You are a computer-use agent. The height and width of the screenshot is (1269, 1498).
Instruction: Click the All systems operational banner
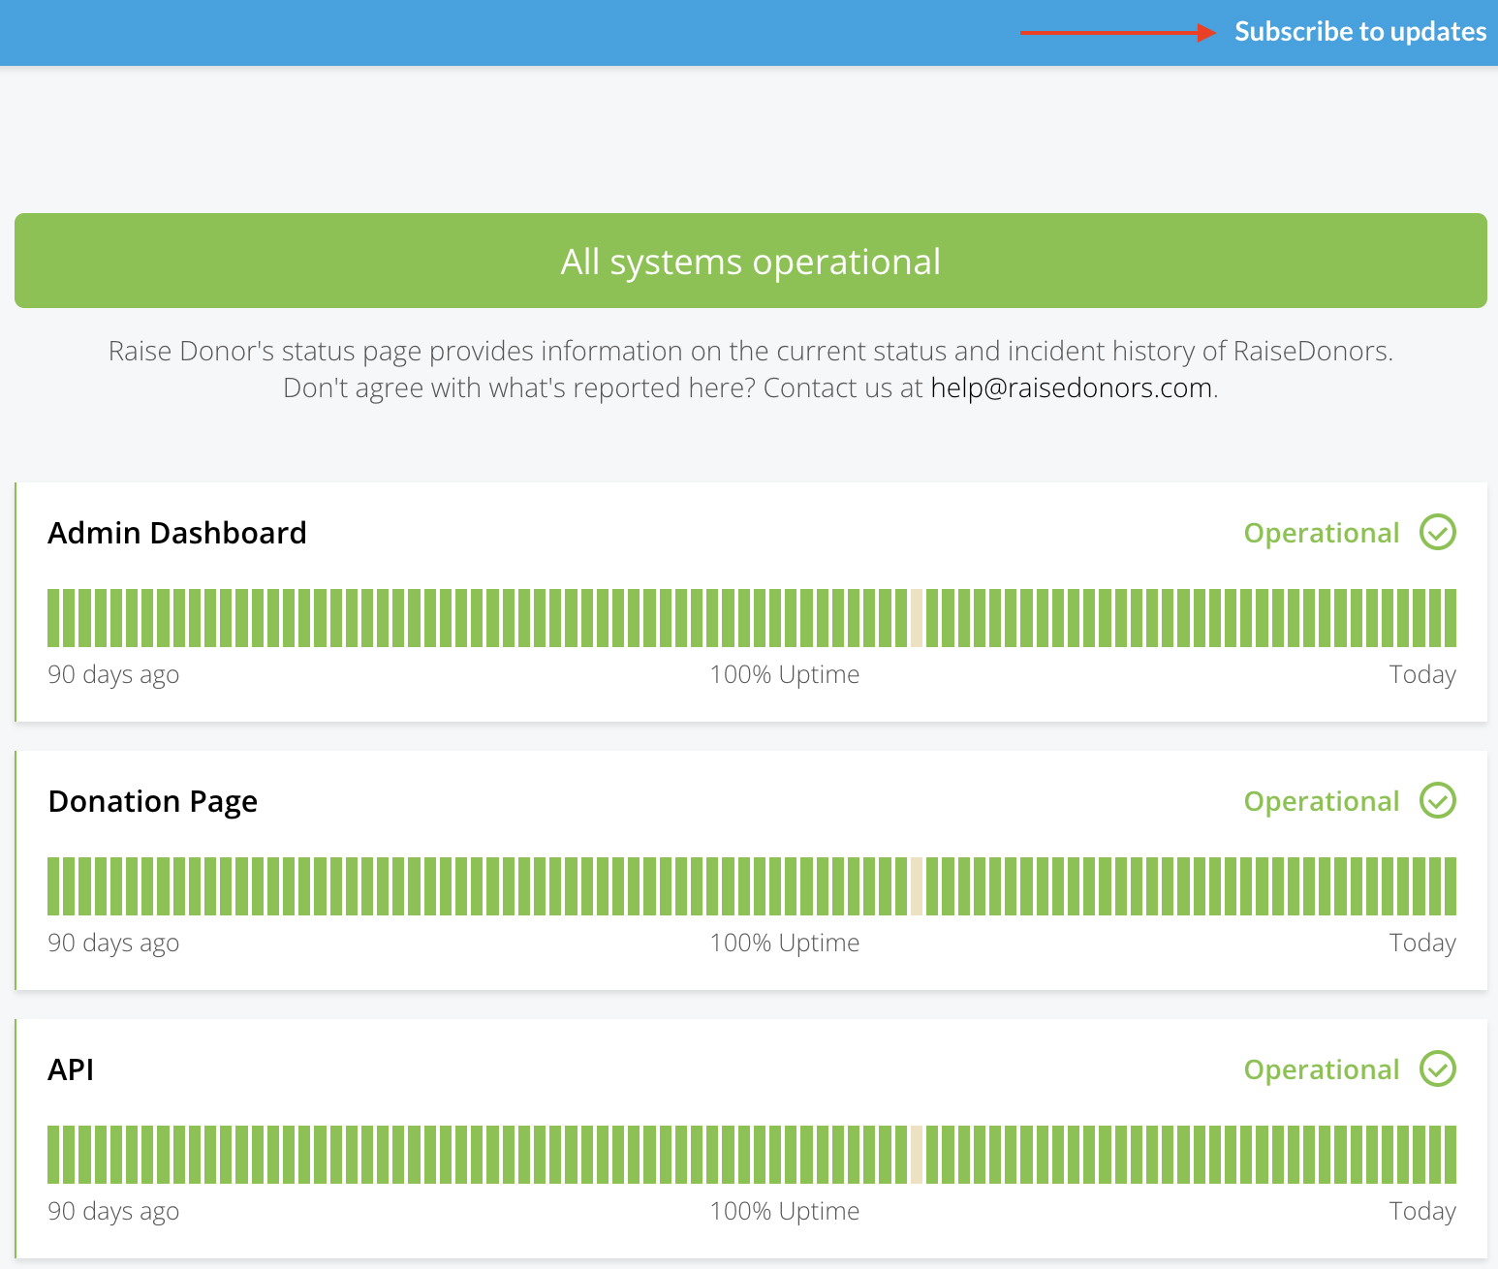point(751,261)
